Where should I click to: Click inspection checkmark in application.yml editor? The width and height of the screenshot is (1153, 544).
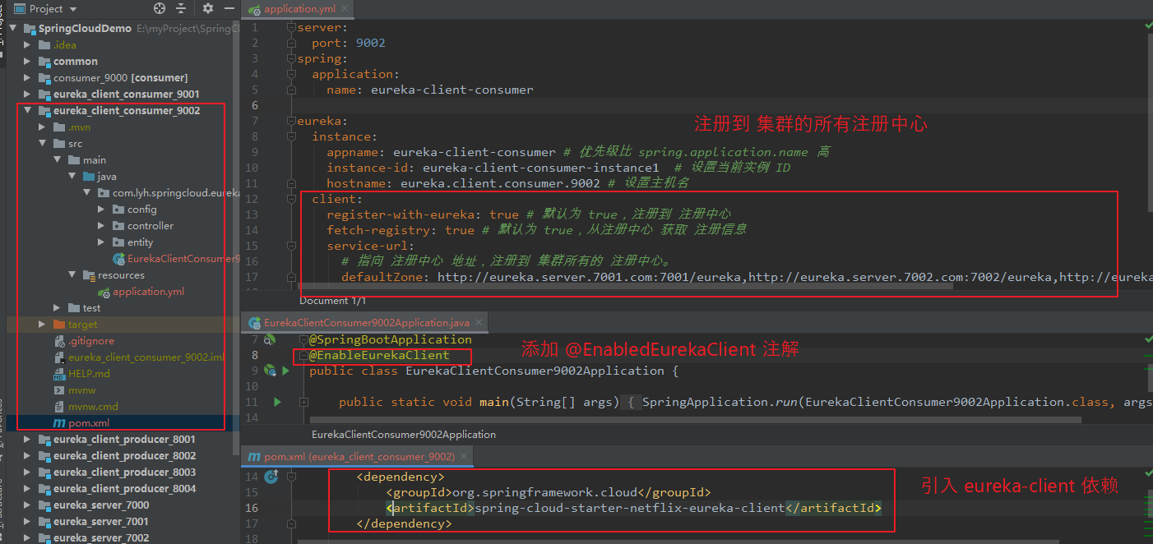1148,26
